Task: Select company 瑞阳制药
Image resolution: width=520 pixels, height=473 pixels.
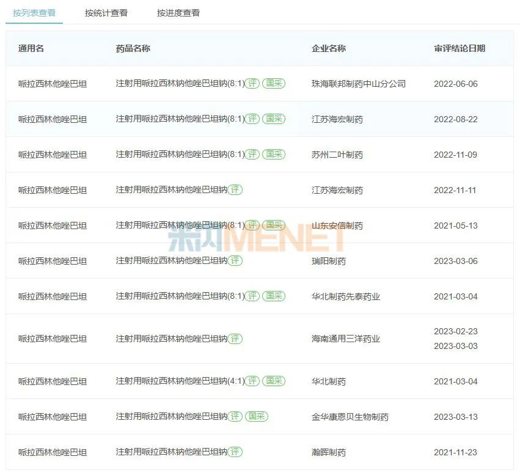Action: tap(329, 261)
